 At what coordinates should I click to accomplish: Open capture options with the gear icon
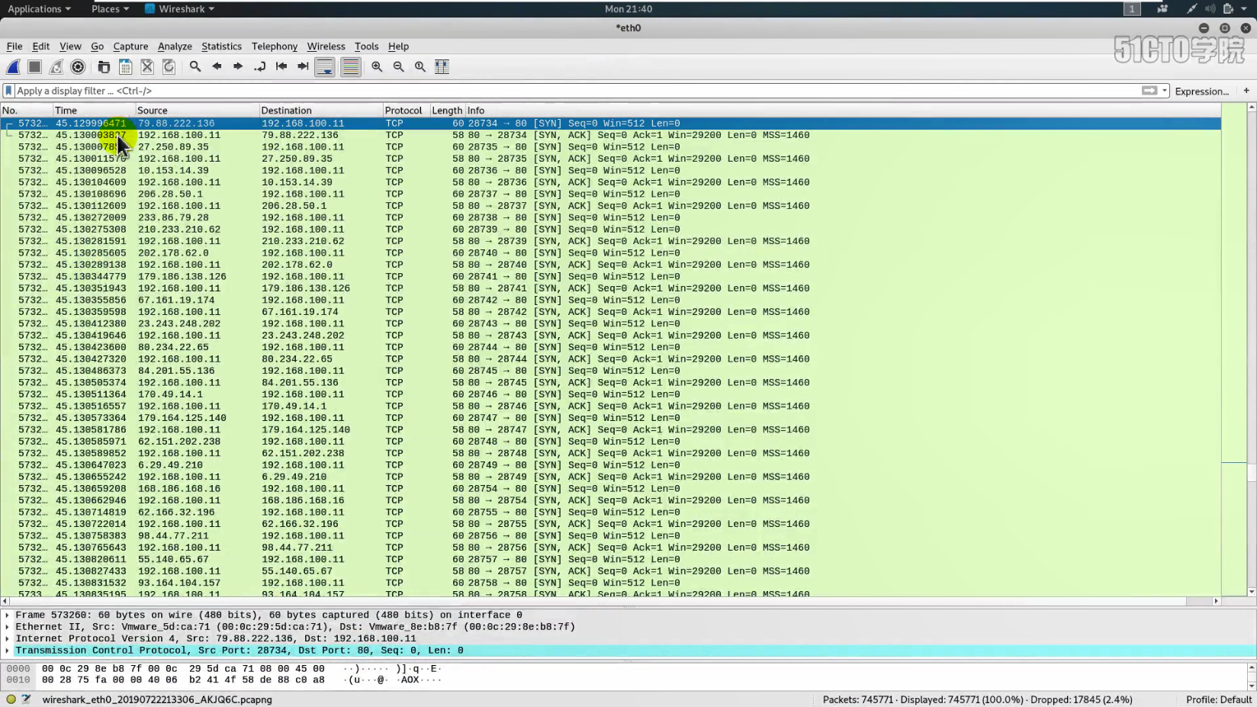point(77,66)
